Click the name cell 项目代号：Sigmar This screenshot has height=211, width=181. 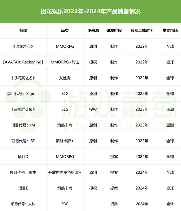23,94
